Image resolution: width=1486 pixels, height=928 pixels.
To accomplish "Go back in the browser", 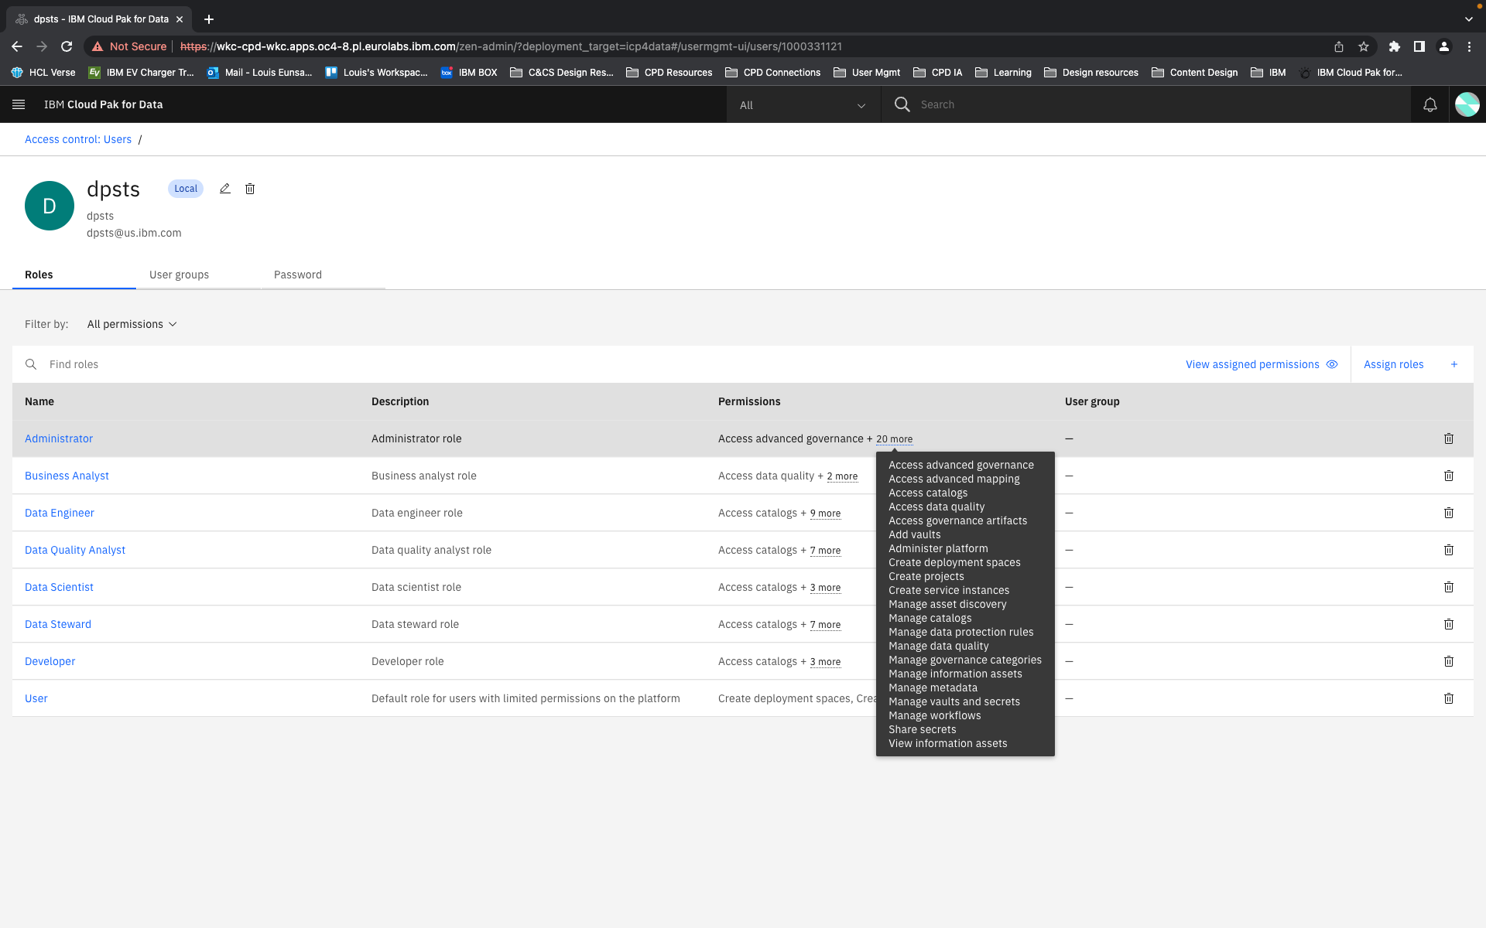I will click(17, 46).
